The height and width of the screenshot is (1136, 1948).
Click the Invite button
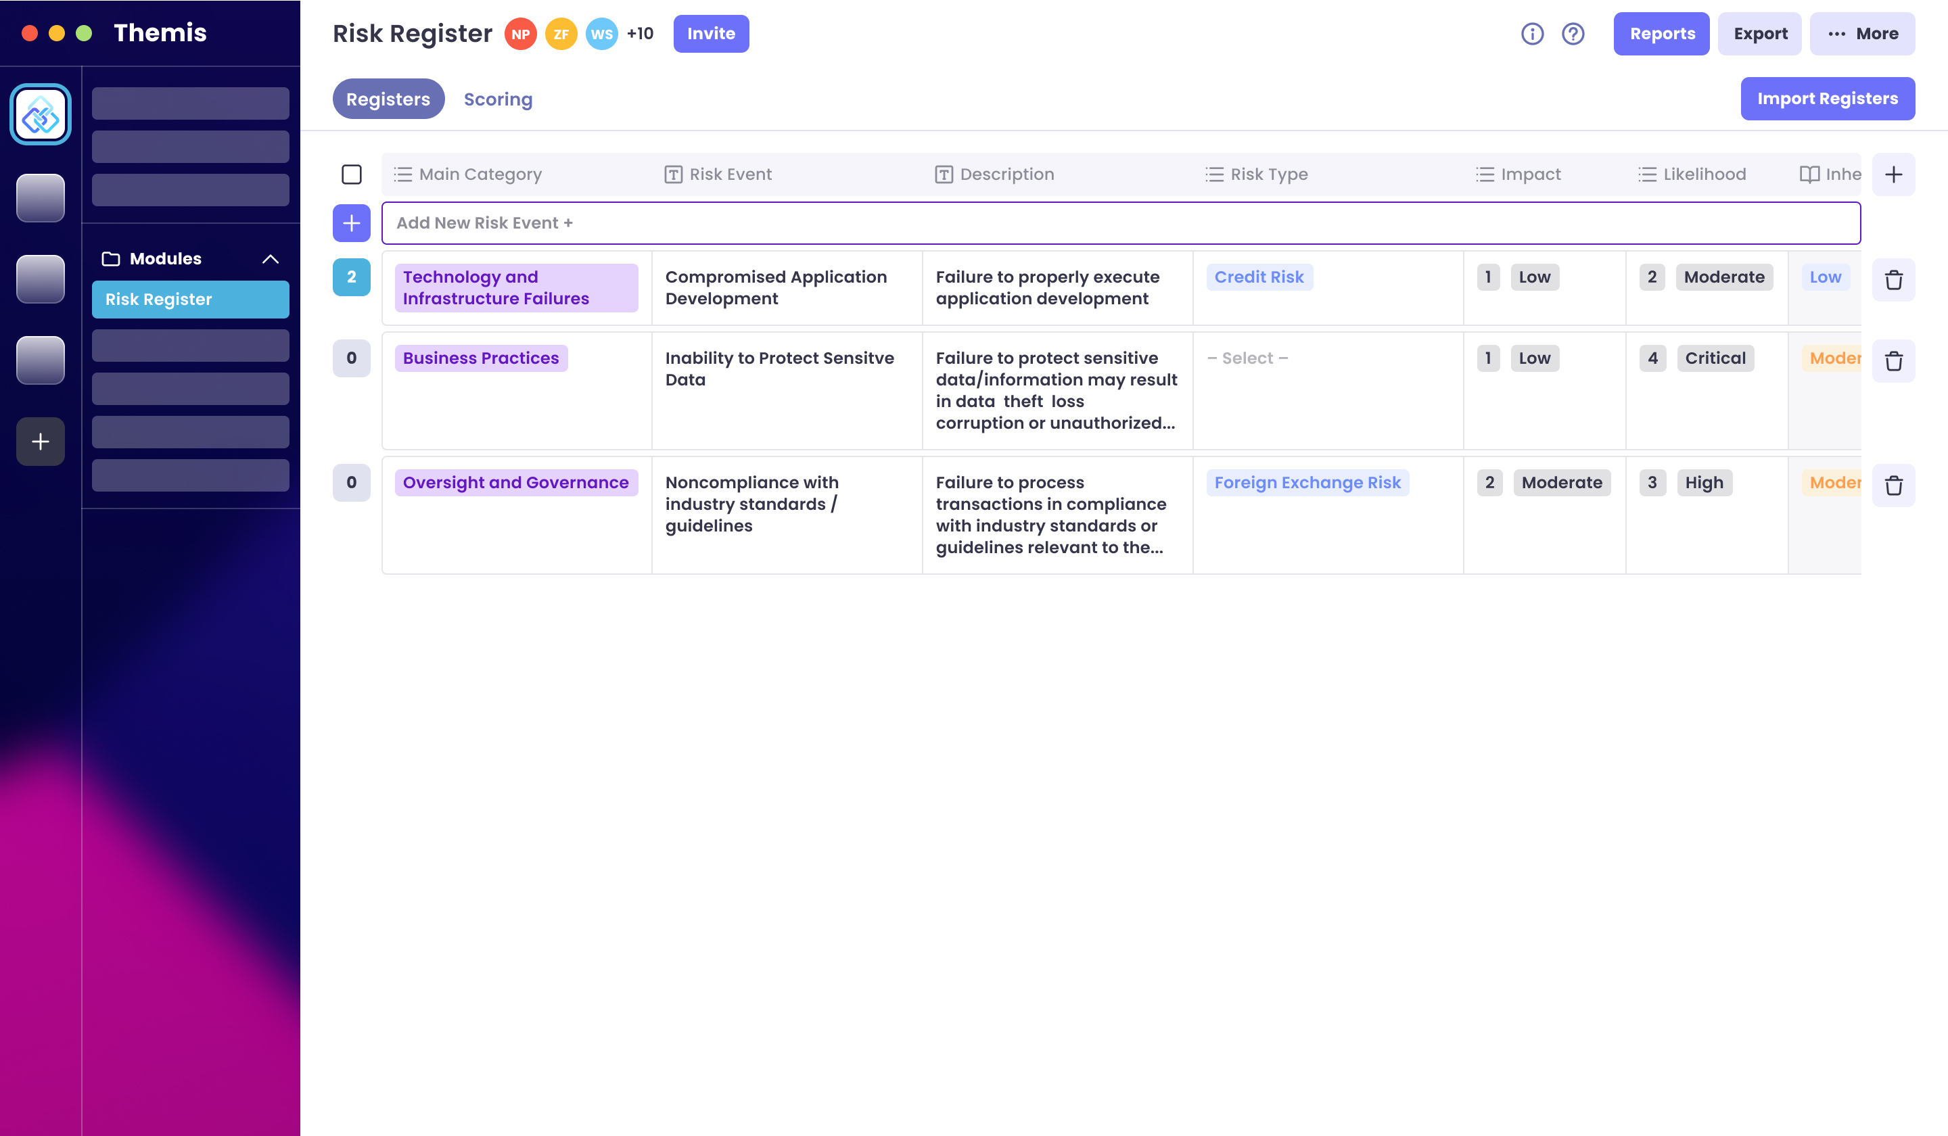(x=710, y=34)
